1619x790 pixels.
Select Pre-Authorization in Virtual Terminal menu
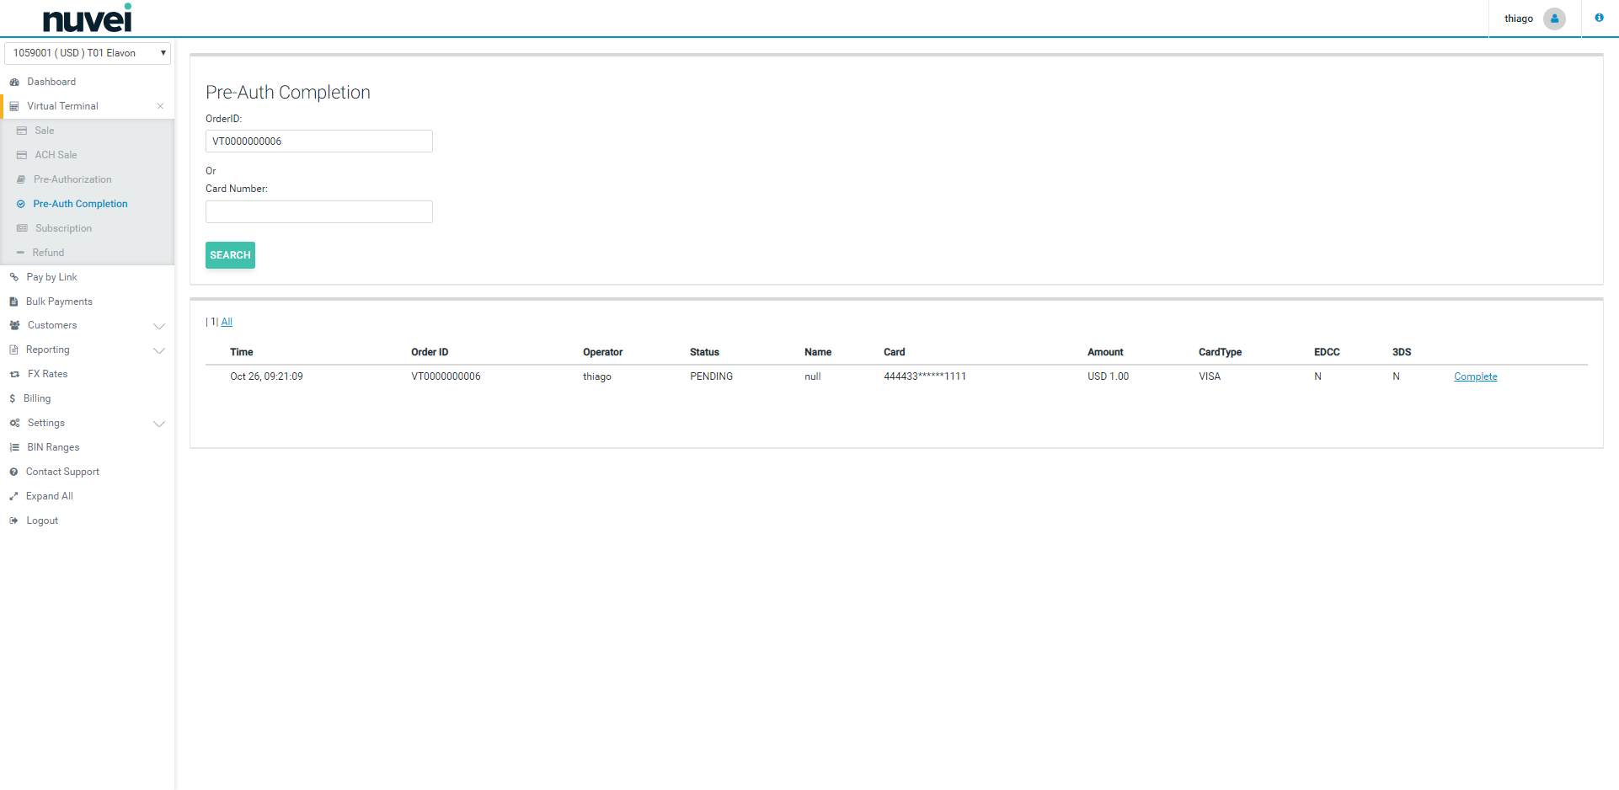click(x=72, y=179)
